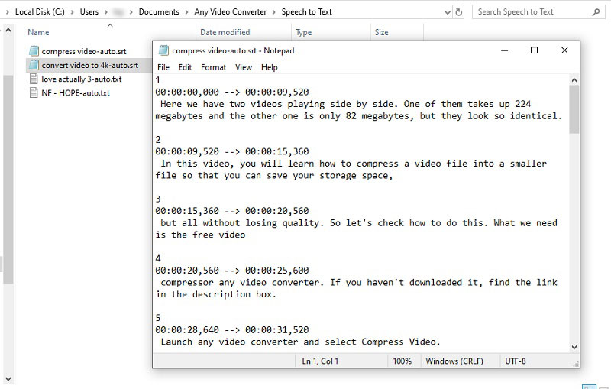Expand the chevron after Documents breadcrumb
The width and height of the screenshot is (611, 389).
(x=186, y=12)
